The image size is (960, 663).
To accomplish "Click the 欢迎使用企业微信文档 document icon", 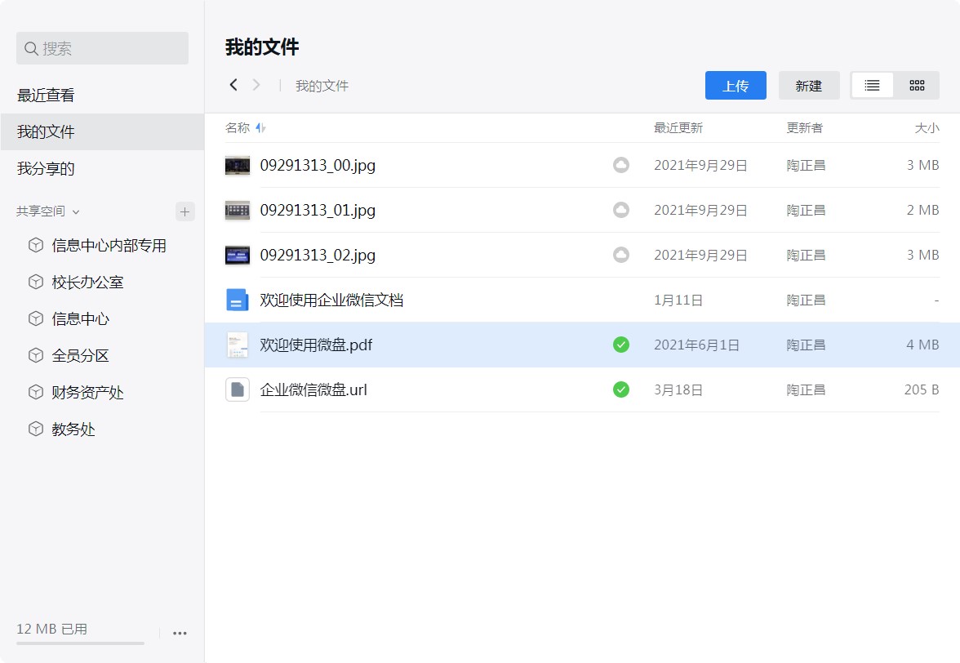I will pyautogui.click(x=237, y=300).
